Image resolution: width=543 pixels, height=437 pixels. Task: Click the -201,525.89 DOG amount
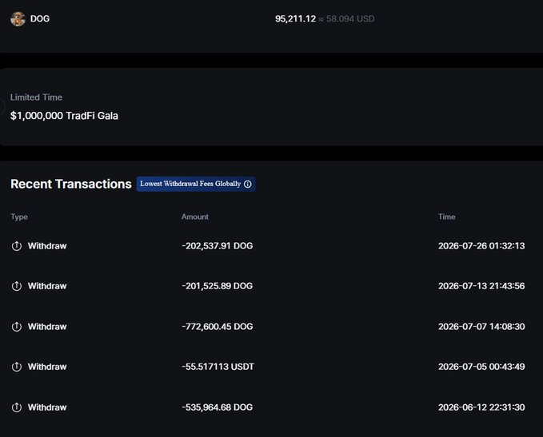pos(218,286)
